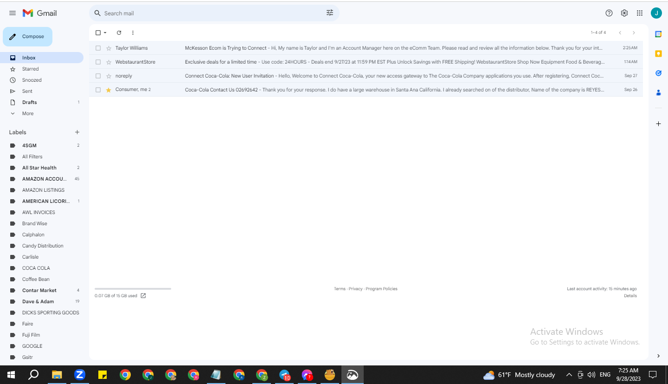This screenshot has width=668, height=384.
Task: Go to newer messages arrow
Action: [x=620, y=33]
